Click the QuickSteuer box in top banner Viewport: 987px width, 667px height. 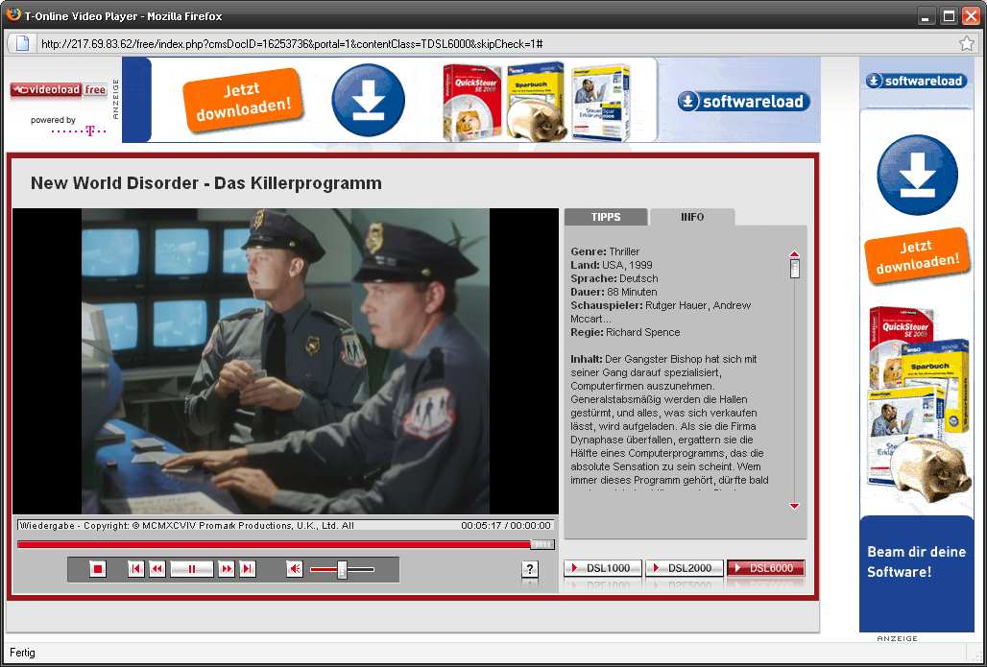click(472, 103)
